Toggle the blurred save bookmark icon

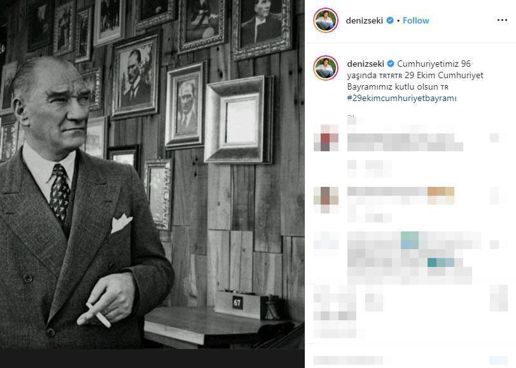coord(499,298)
